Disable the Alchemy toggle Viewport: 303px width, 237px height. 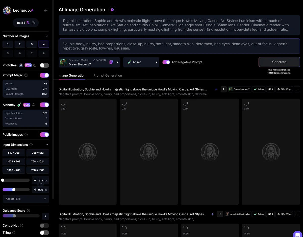pyautogui.click(x=44, y=105)
